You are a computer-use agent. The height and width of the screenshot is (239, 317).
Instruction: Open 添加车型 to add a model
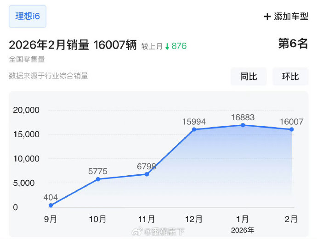(x=286, y=17)
